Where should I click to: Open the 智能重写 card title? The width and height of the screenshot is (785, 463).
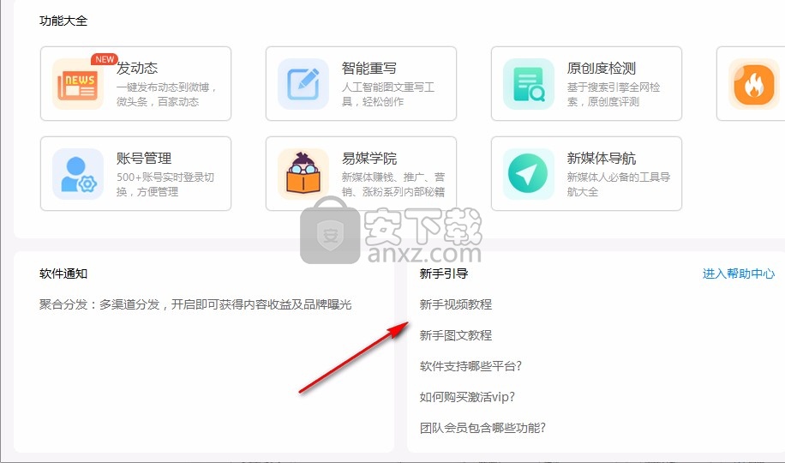click(x=369, y=68)
